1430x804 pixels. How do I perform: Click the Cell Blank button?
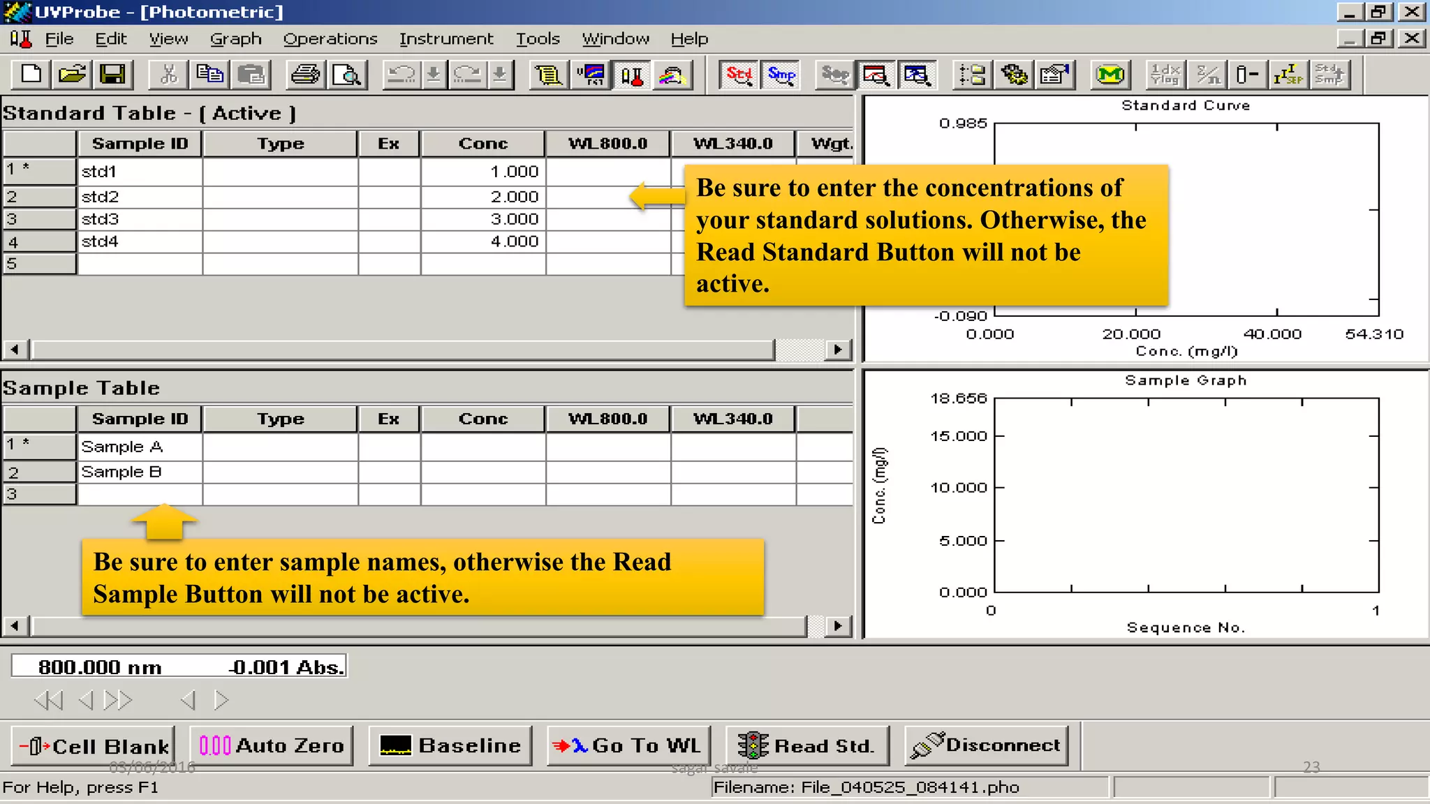pos(93,746)
